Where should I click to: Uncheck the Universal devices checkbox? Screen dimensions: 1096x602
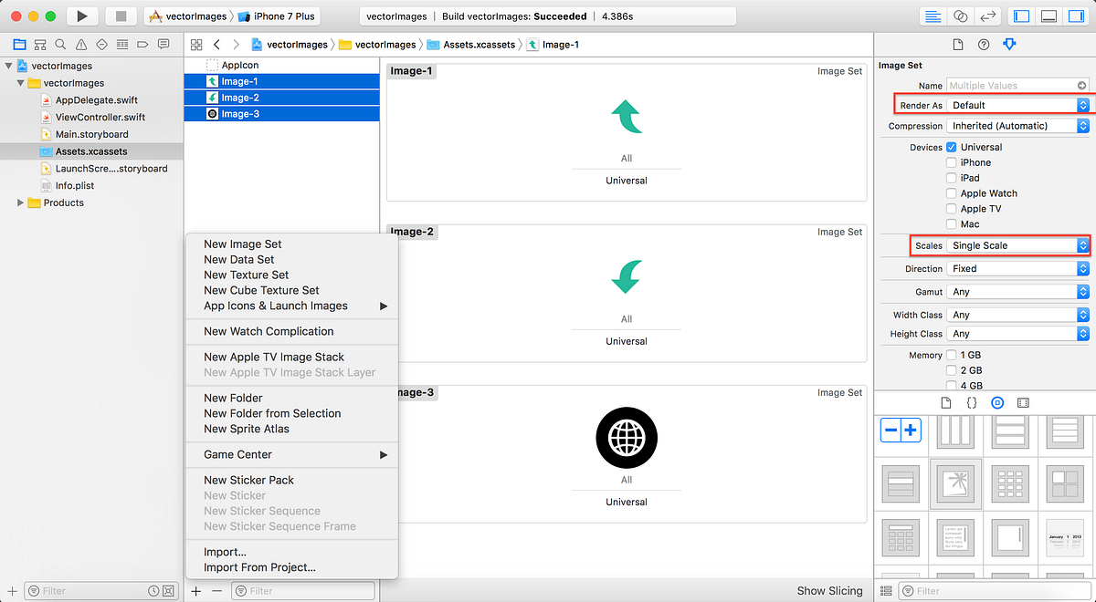coord(951,146)
